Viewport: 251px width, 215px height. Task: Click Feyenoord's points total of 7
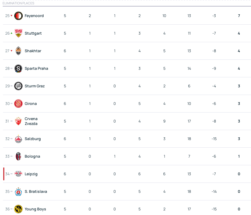(x=239, y=16)
